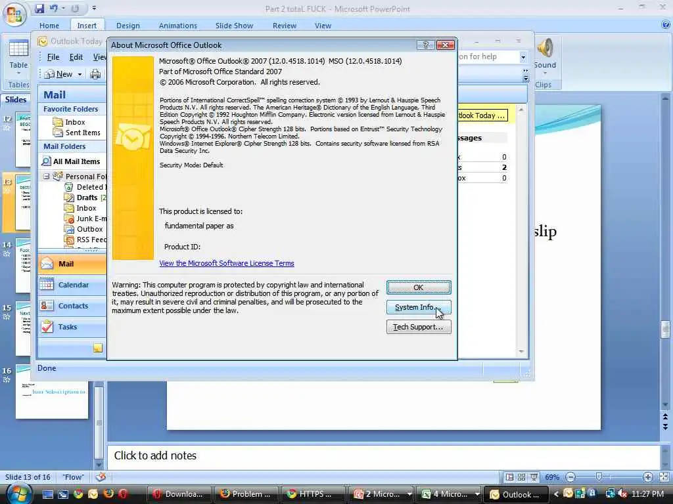Switch to PowerPoint Design tab
Image resolution: width=673 pixels, height=504 pixels.
(128, 26)
